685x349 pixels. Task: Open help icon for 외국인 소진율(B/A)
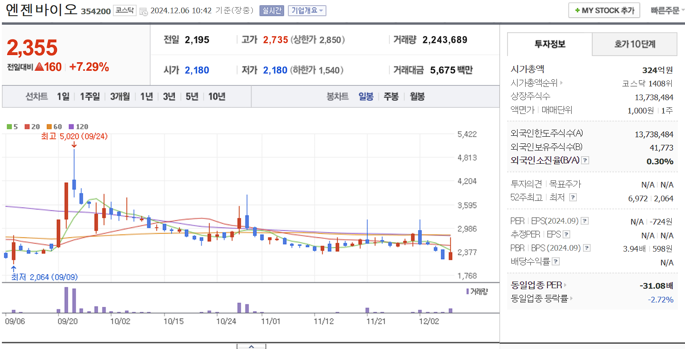tap(585, 160)
